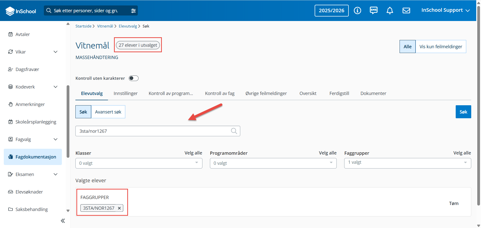Screen dimensions: 481x228
Task: Toggle Kontroll uten karakterer switch
Action: click(134, 78)
